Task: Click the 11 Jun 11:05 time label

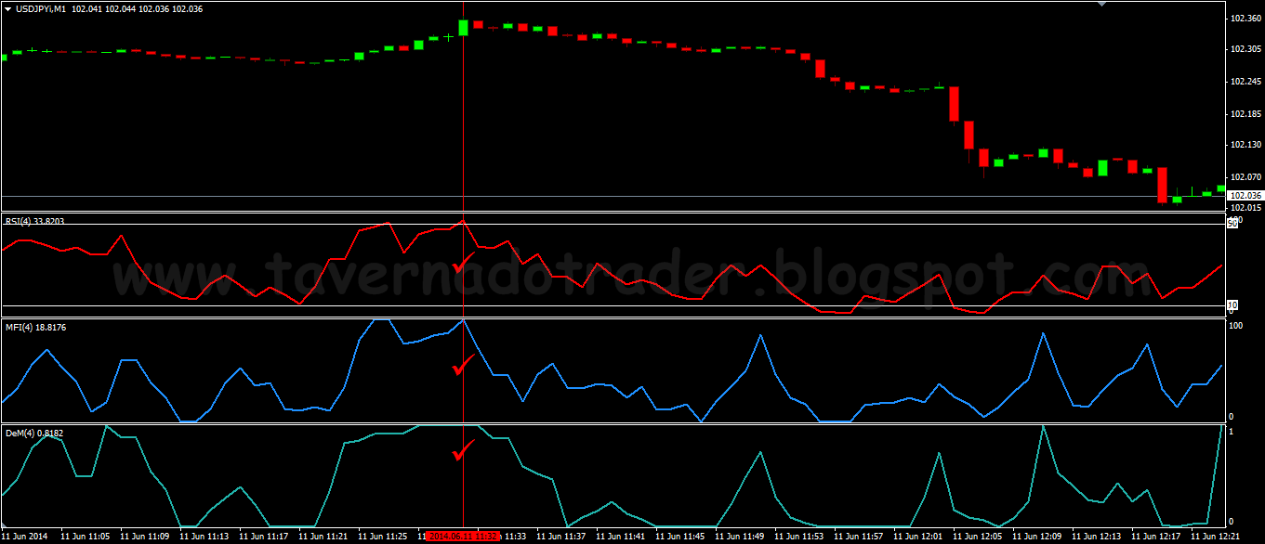Action: coord(85,537)
